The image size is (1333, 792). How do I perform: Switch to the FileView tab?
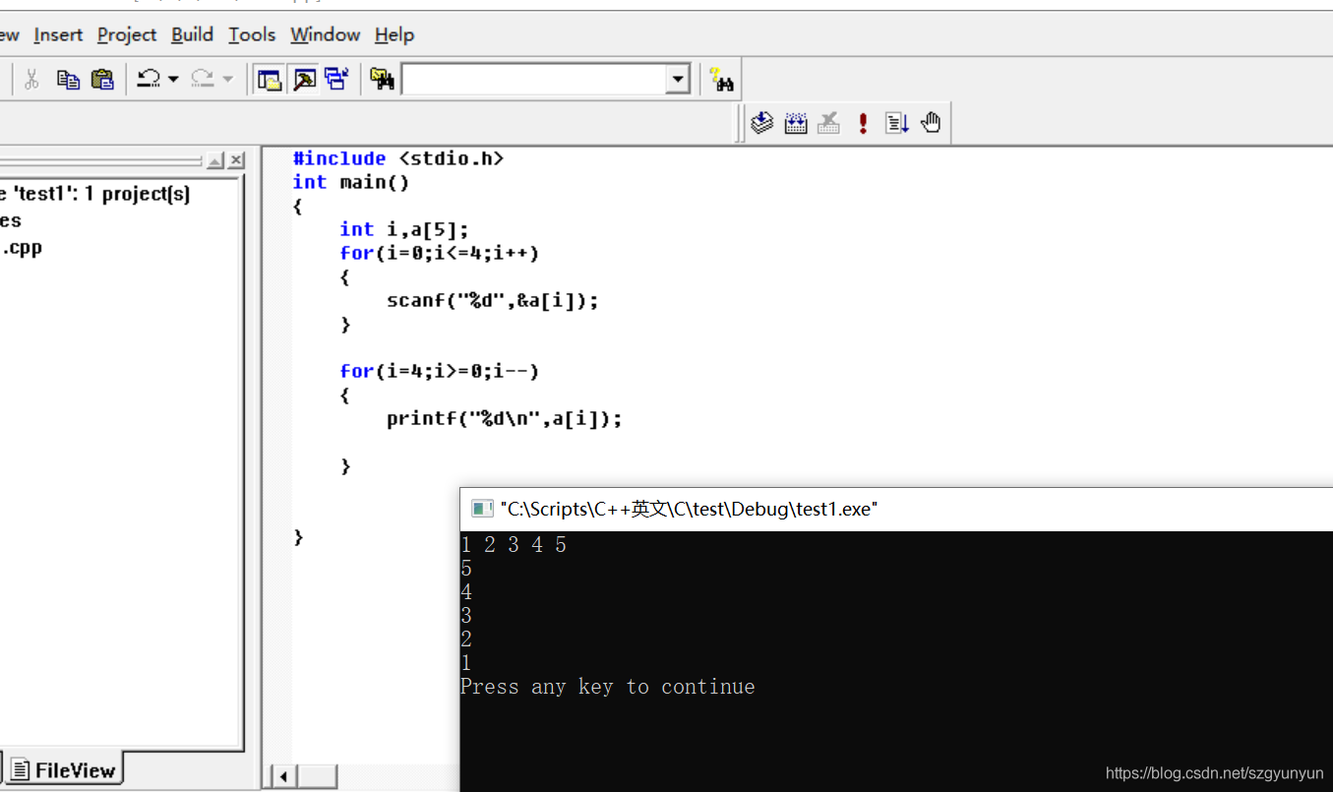[x=64, y=770]
